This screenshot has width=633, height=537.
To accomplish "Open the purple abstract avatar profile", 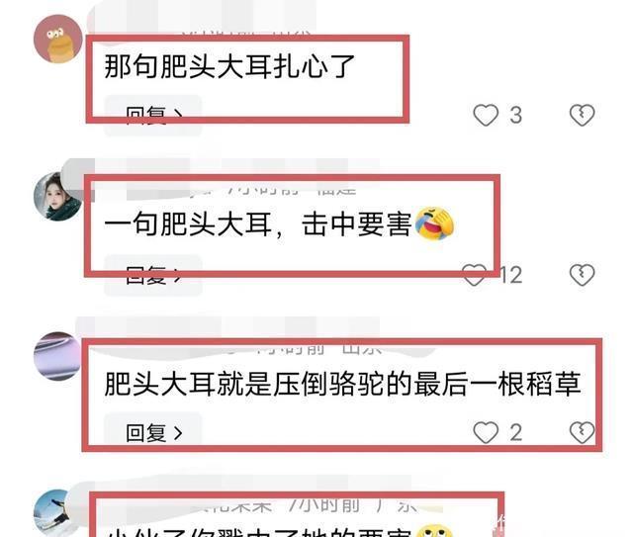I will [x=57, y=356].
